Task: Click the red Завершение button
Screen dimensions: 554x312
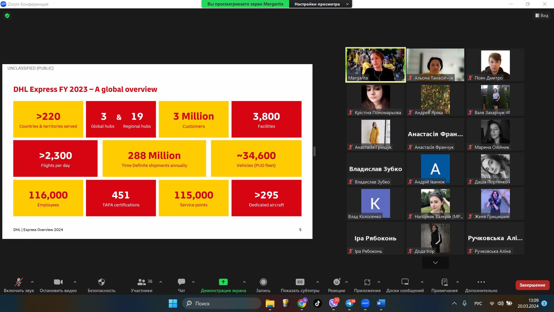Action: click(532, 285)
